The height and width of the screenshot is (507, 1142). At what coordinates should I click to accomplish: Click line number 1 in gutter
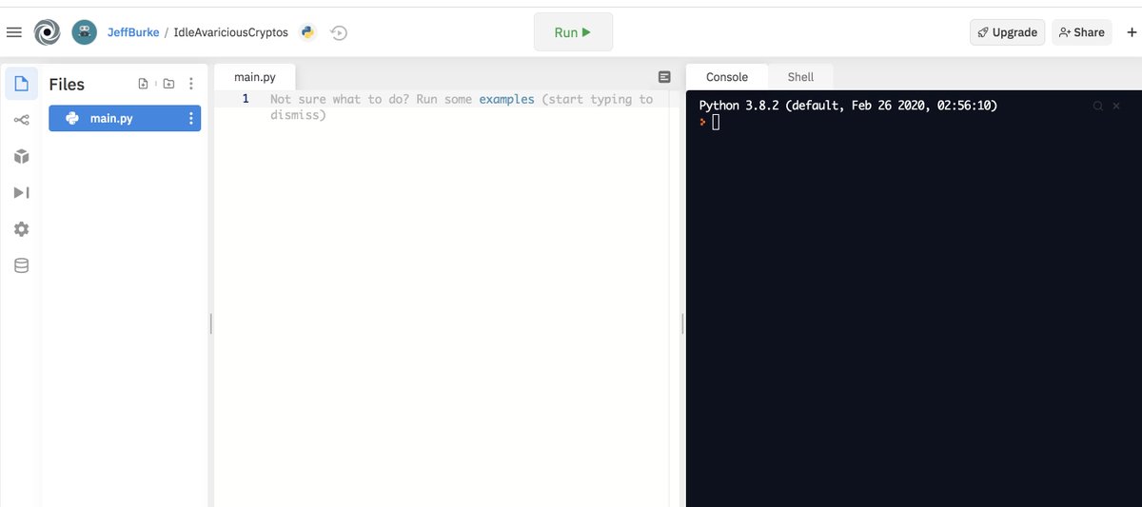[246, 99]
